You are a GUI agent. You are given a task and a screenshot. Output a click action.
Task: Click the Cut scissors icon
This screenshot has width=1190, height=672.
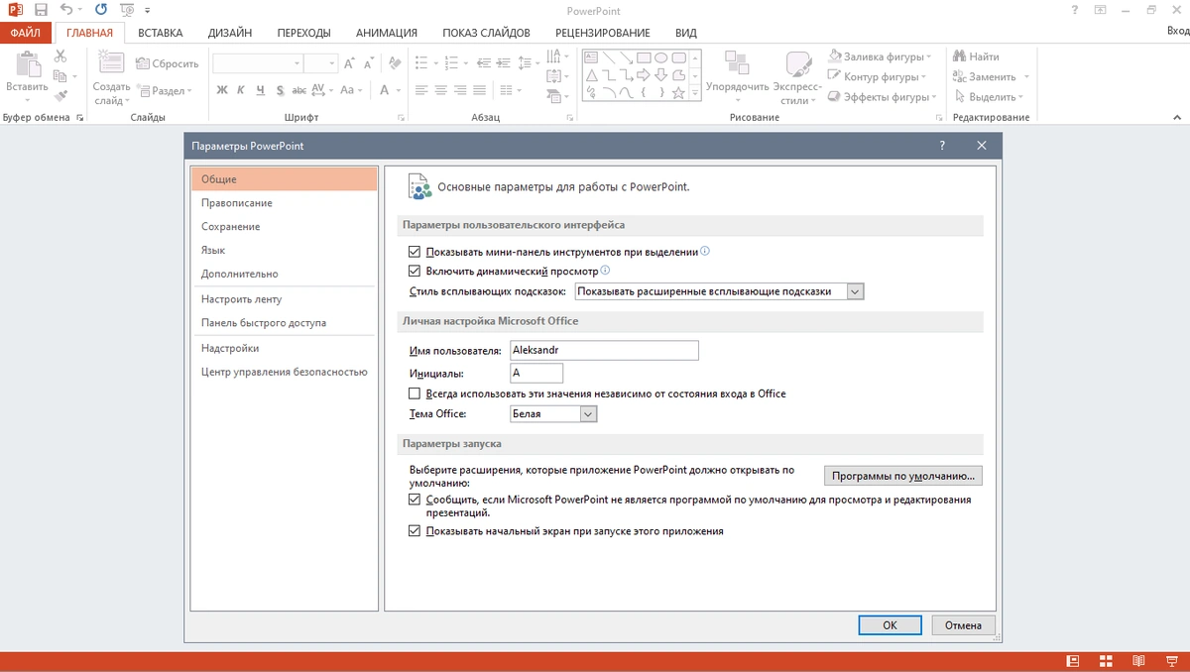pos(60,56)
